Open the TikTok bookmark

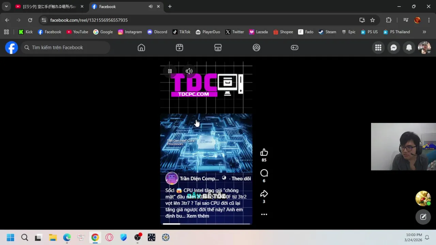pyautogui.click(x=181, y=32)
